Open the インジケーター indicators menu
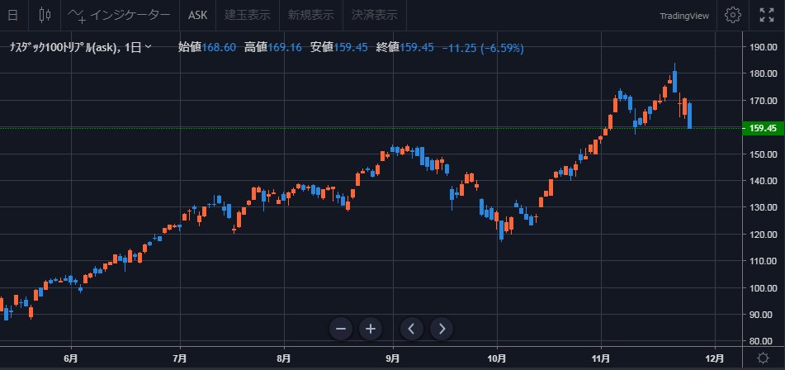 tap(120, 15)
